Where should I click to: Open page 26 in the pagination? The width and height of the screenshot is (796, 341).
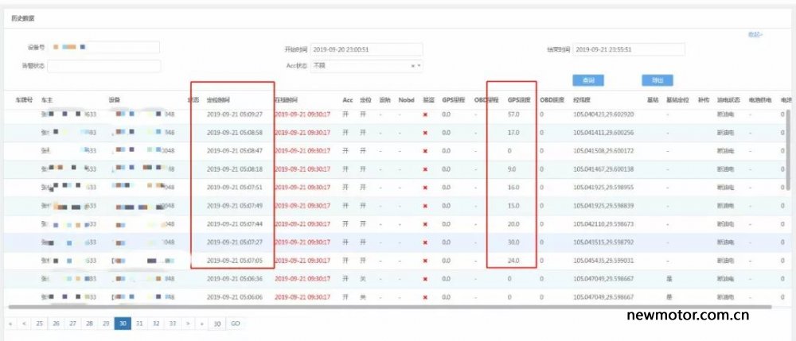click(57, 324)
